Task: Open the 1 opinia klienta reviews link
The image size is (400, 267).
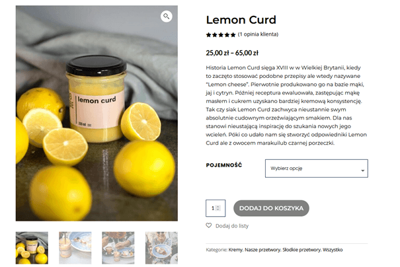Action: (x=258, y=34)
